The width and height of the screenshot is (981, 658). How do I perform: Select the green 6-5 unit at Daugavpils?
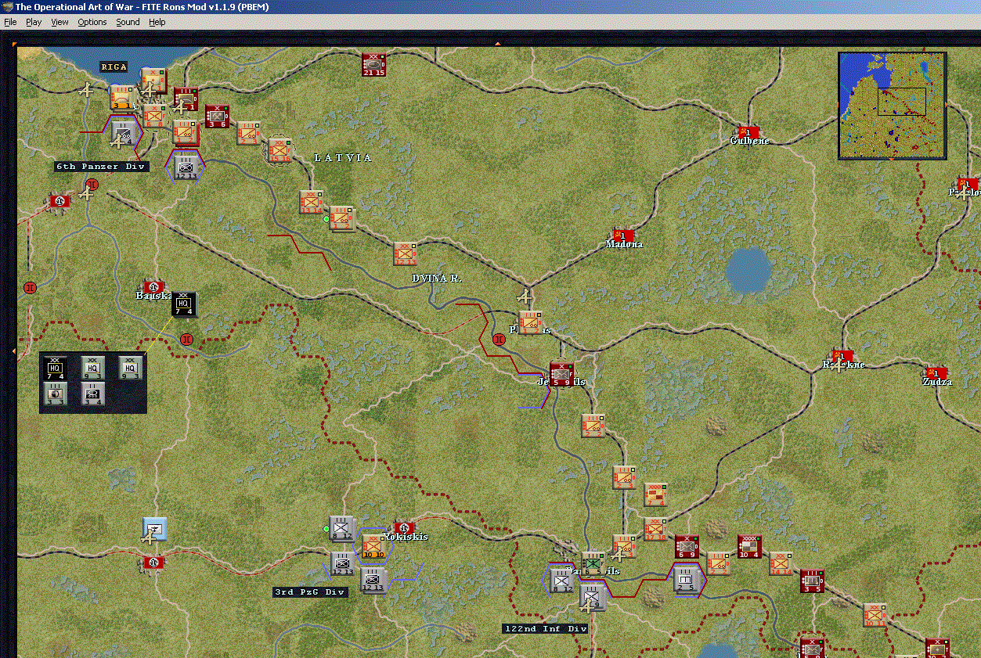coord(593,563)
